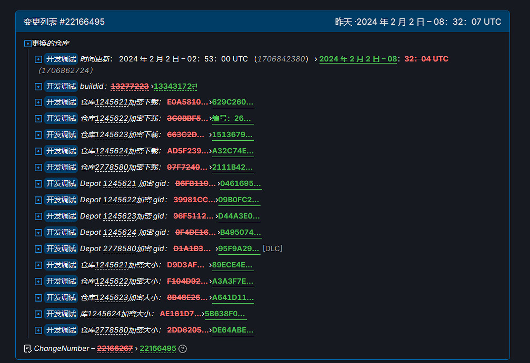Image resolution: width=530 pixels, height=363 pixels.
Task: Click the row icon before 时间更新
Action: (38, 59)
